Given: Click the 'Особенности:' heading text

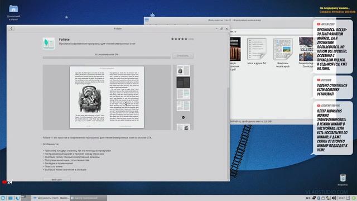Looking at the screenshot, I should coord(51,144).
